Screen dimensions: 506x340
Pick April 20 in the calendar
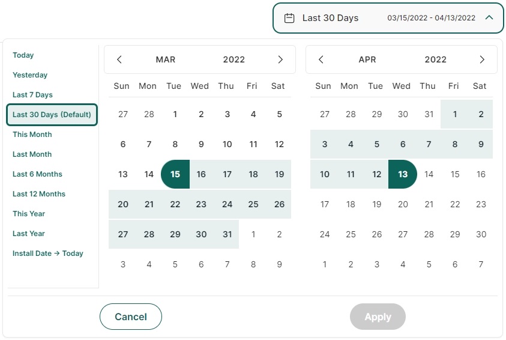click(403, 204)
